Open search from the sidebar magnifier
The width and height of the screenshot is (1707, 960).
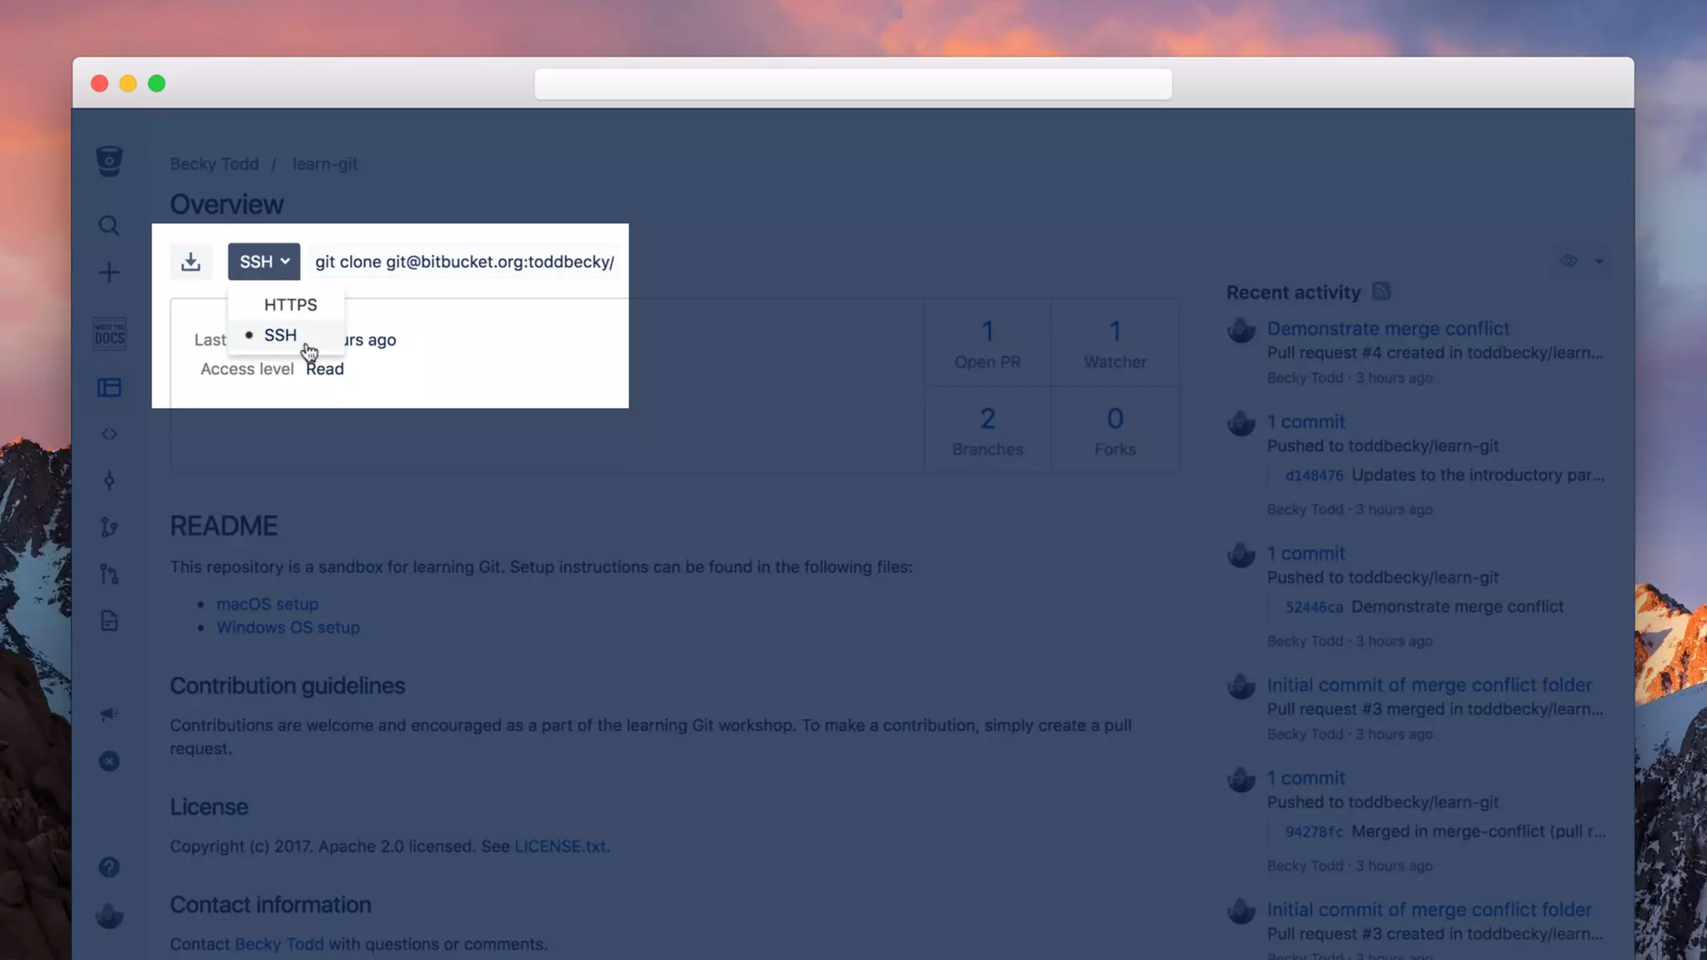point(109,226)
